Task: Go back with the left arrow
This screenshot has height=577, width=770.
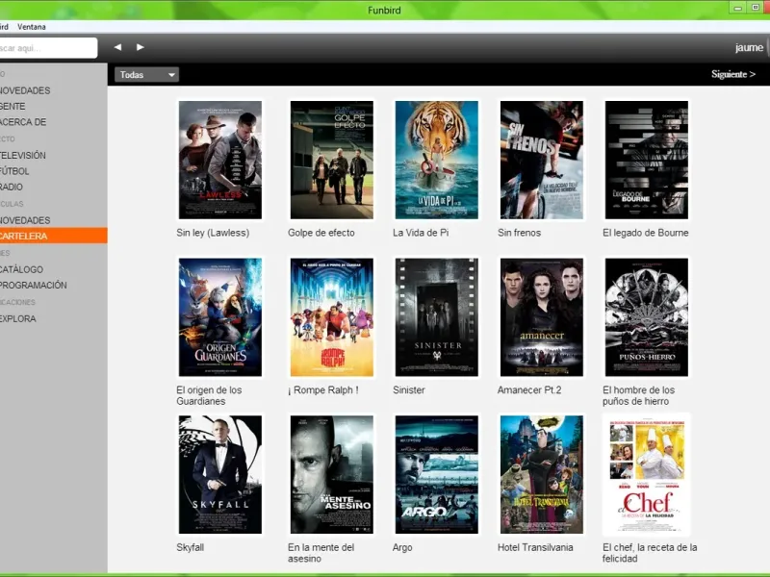Action: coord(117,47)
